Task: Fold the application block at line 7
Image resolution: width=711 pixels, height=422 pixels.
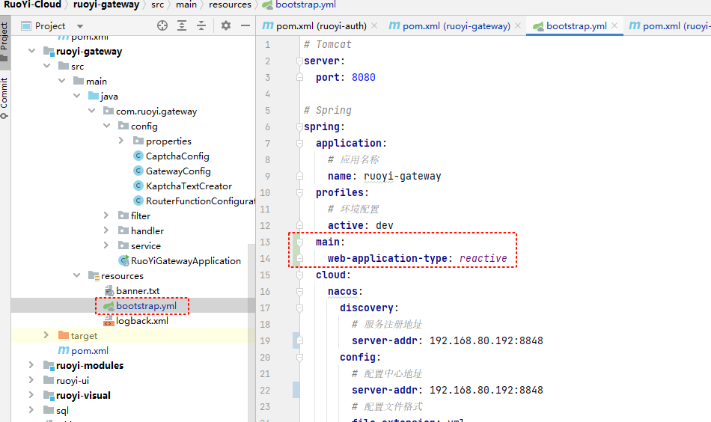Action: pyautogui.click(x=299, y=143)
